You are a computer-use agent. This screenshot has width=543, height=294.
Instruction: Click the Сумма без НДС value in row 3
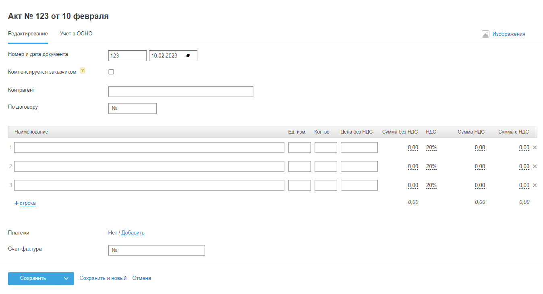[x=413, y=185]
